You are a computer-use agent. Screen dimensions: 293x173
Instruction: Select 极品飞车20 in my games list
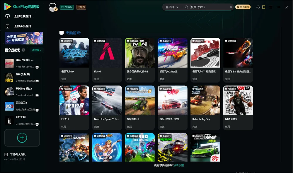22,63
